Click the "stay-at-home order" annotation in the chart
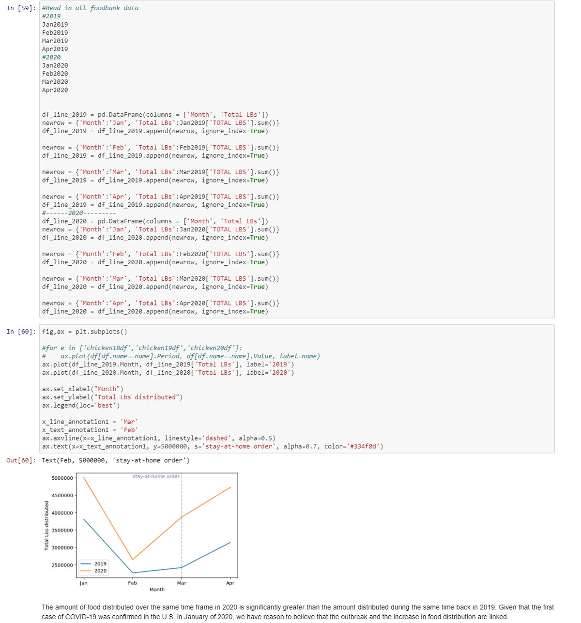This screenshot has width=581, height=623. click(156, 477)
